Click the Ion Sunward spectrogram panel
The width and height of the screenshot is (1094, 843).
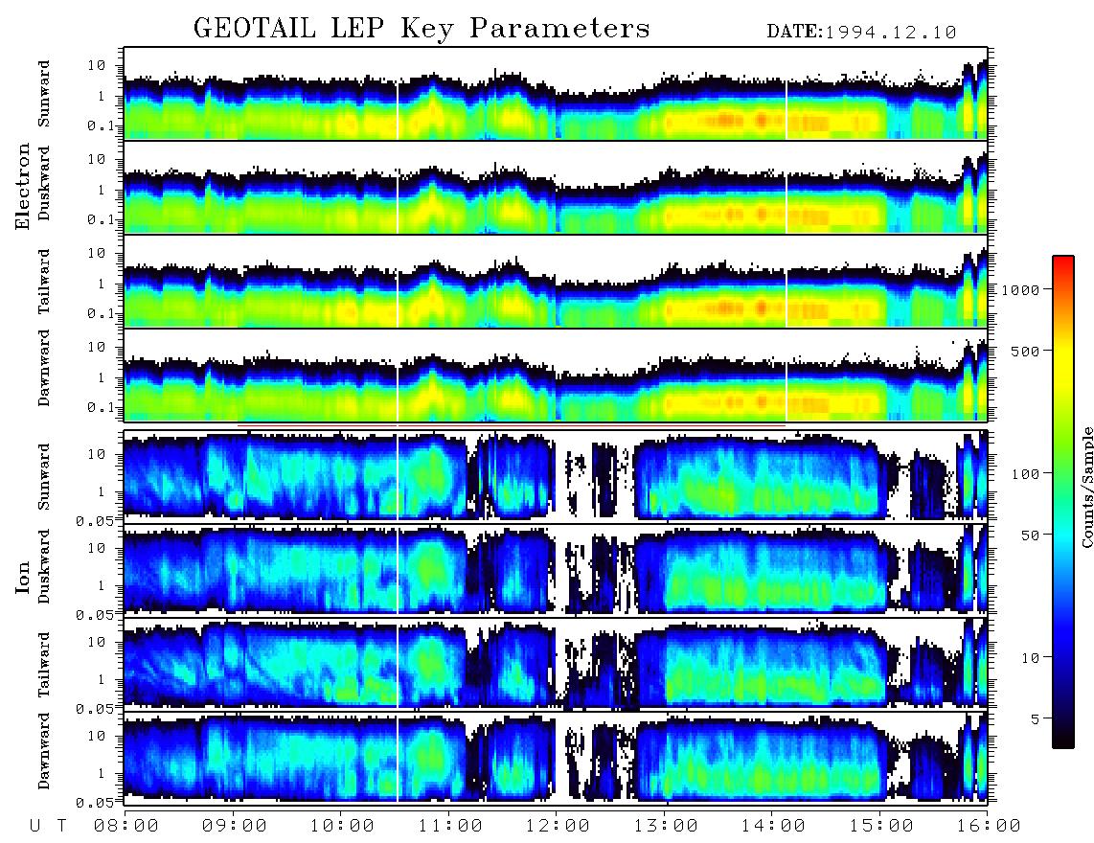(x=556, y=476)
